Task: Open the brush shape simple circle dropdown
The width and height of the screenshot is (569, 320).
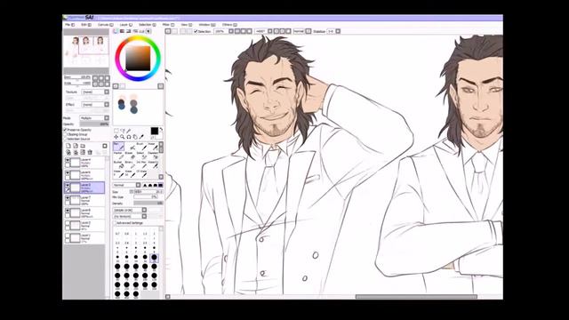Action: click(130, 210)
